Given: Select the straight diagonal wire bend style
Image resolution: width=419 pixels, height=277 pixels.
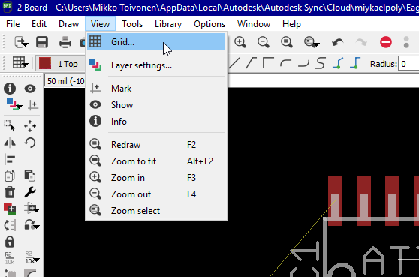Looking at the screenshot, I should [234, 63].
